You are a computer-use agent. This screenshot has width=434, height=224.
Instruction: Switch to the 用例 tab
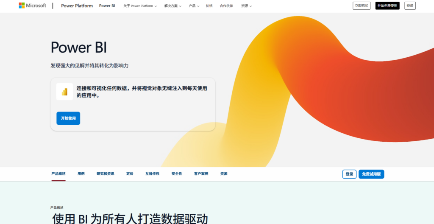point(81,174)
